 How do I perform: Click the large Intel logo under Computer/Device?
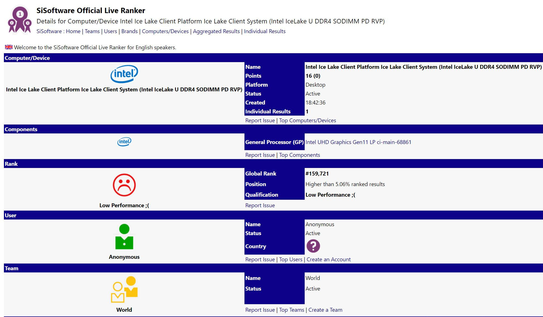[x=124, y=74]
